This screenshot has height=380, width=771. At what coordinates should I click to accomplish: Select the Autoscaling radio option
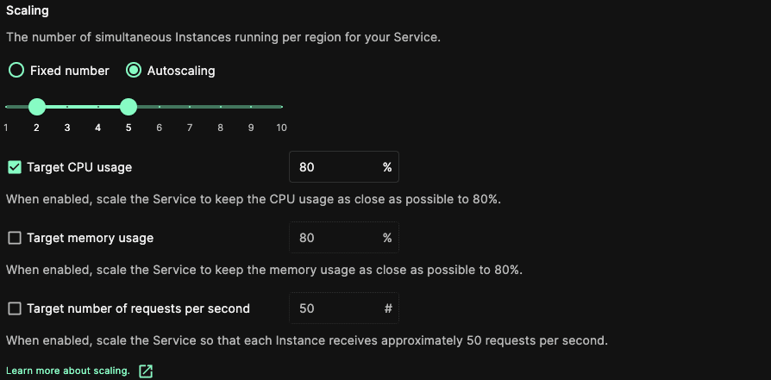134,71
